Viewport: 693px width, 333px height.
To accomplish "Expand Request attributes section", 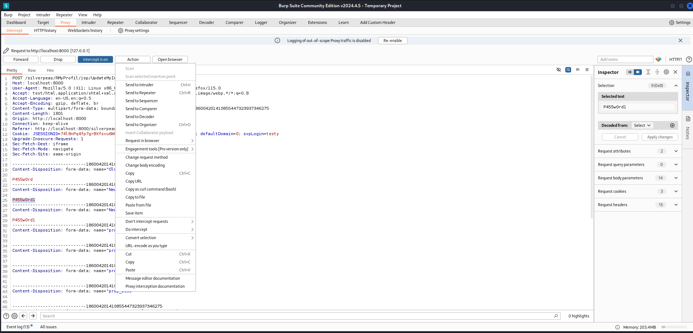I will [676, 151].
